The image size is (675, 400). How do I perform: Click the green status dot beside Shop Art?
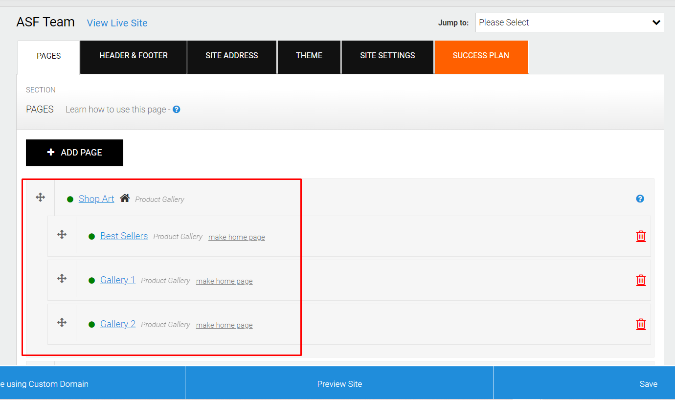(x=70, y=199)
